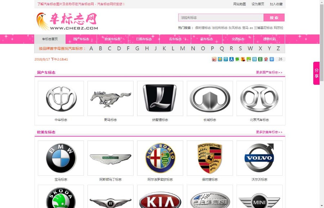Open 豪车标志 navigation tab
This screenshot has width=324, height=208.
(207, 39)
